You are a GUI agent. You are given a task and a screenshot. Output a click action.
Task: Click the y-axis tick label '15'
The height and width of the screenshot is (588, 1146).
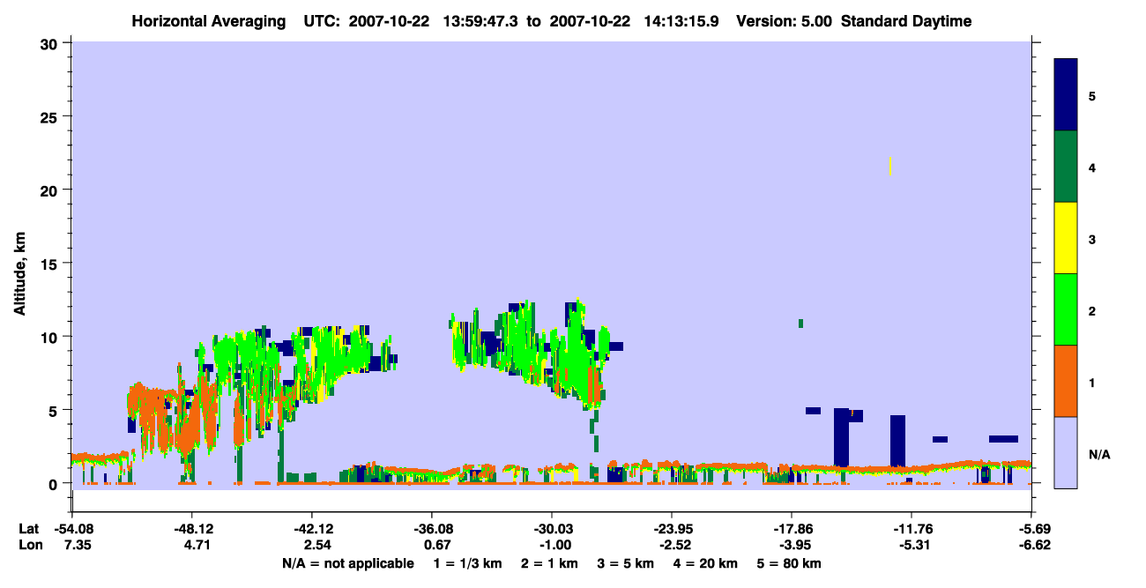tap(51, 264)
